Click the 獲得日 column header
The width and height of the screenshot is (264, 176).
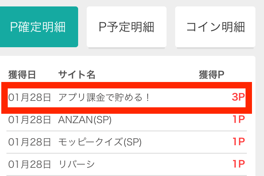(22, 75)
